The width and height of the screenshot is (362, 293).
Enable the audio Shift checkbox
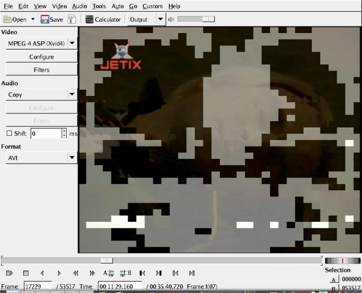coord(9,133)
